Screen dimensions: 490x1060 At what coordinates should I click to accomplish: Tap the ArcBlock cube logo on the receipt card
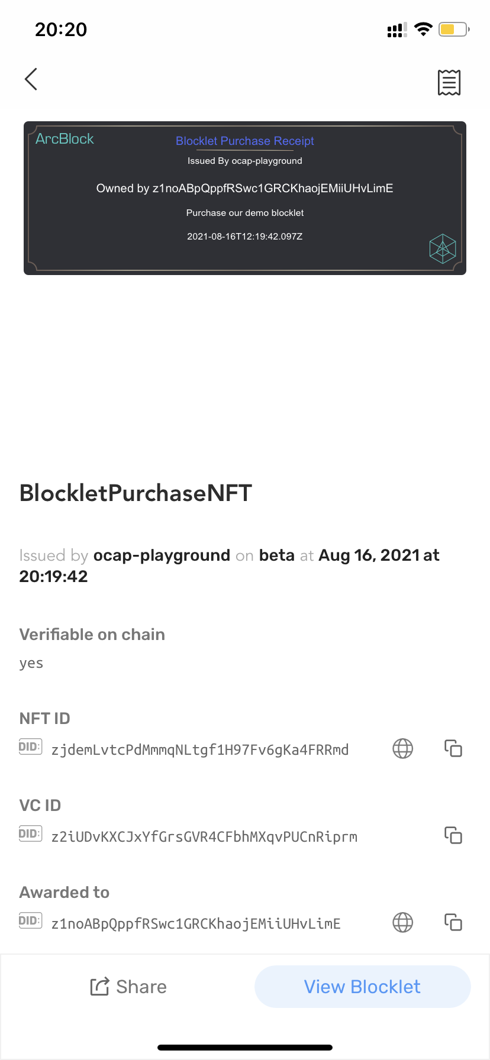coord(442,248)
